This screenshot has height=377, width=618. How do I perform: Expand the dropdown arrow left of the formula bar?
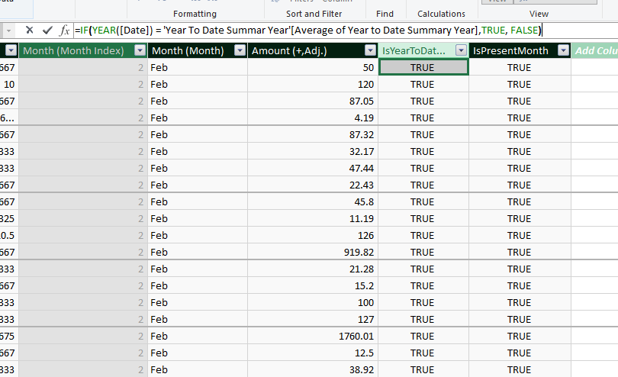tap(8, 31)
